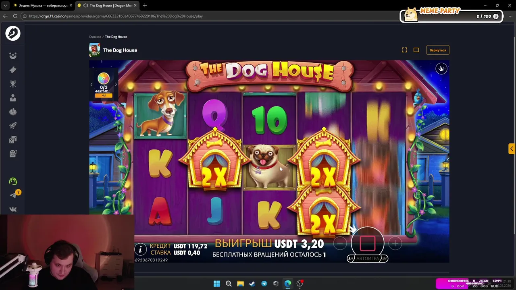
Task: Close The Dog House browser tab
Action: click(x=135, y=6)
